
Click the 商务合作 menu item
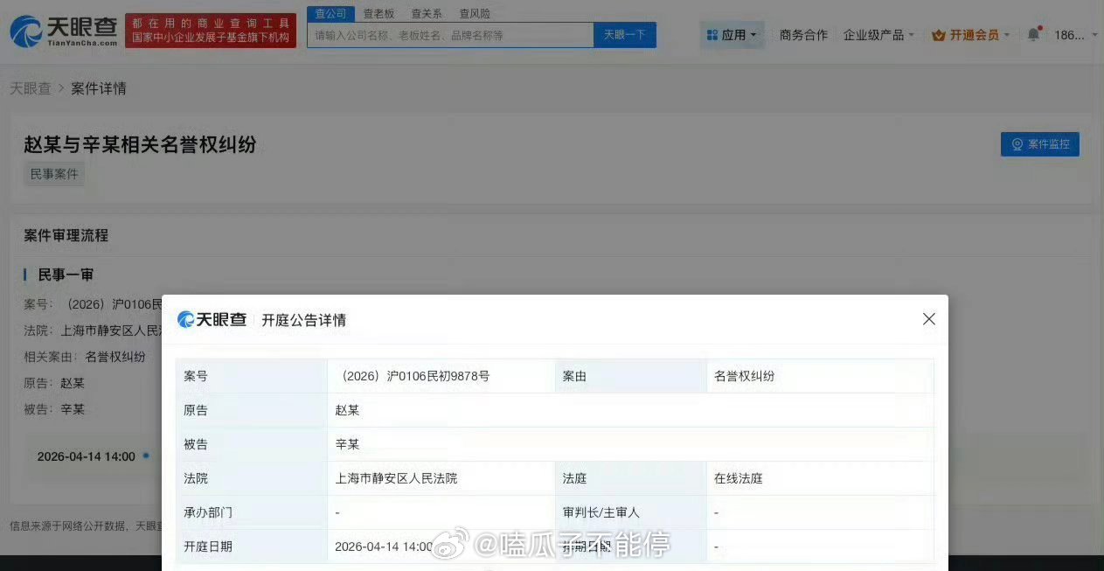pyautogui.click(x=802, y=34)
